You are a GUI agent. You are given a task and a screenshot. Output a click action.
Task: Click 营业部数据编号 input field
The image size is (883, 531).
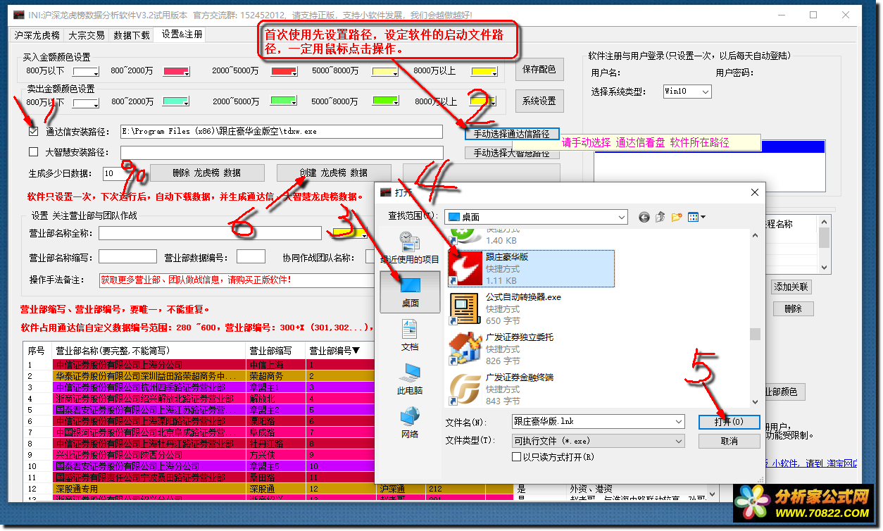pyautogui.click(x=251, y=257)
